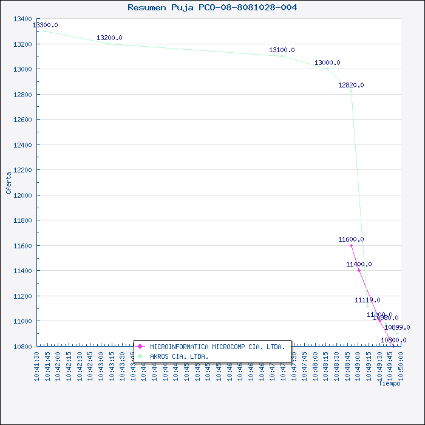Click the green data marker at 11119.0
Image resolution: width=425 pixels, height=425 pixels.
pyautogui.click(x=368, y=306)
